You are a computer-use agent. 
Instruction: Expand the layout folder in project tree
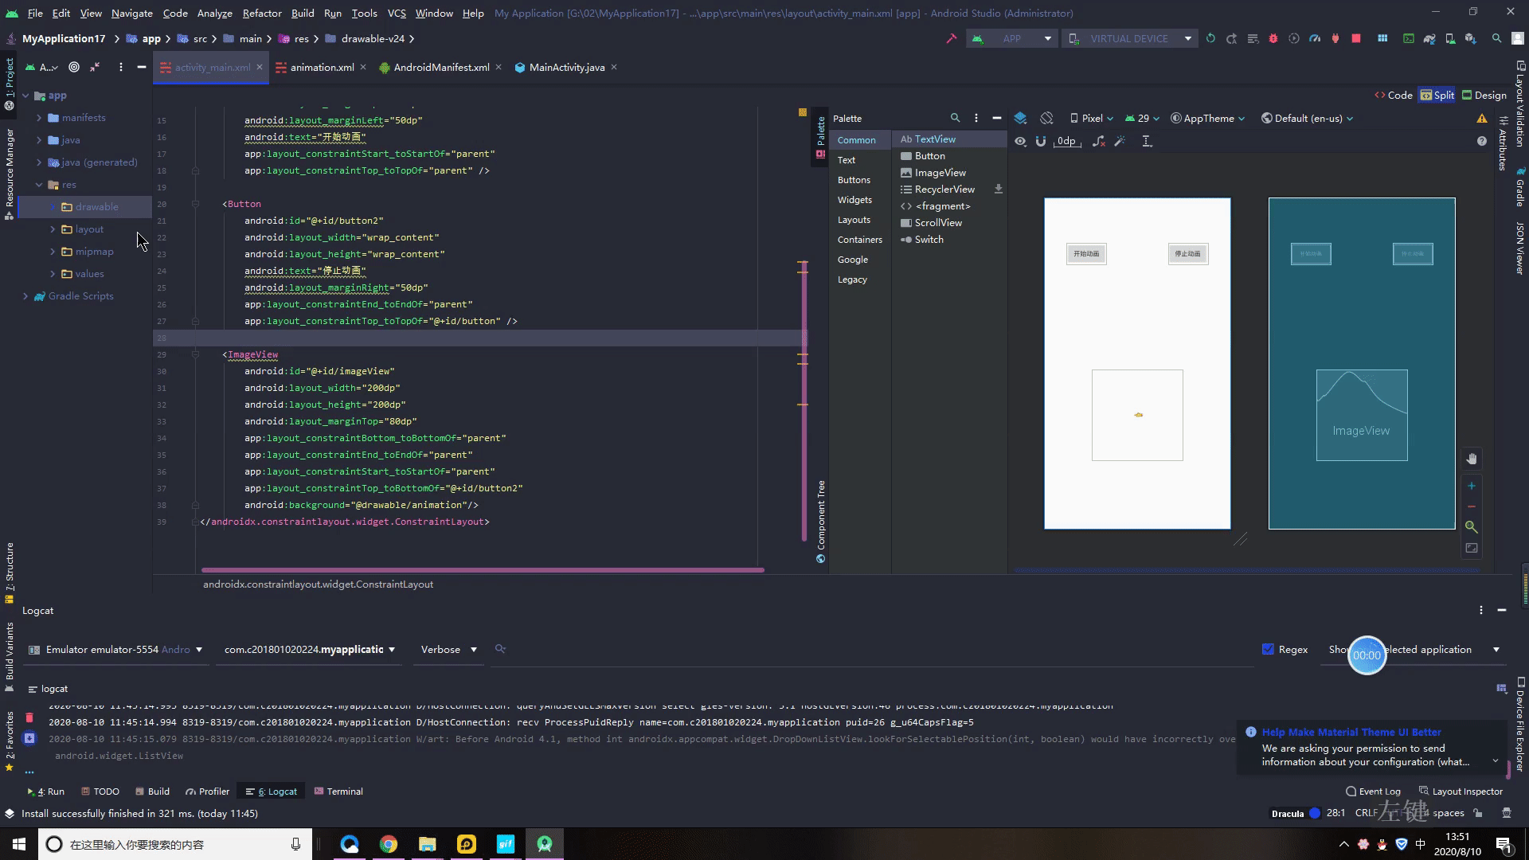click(53, 229)
